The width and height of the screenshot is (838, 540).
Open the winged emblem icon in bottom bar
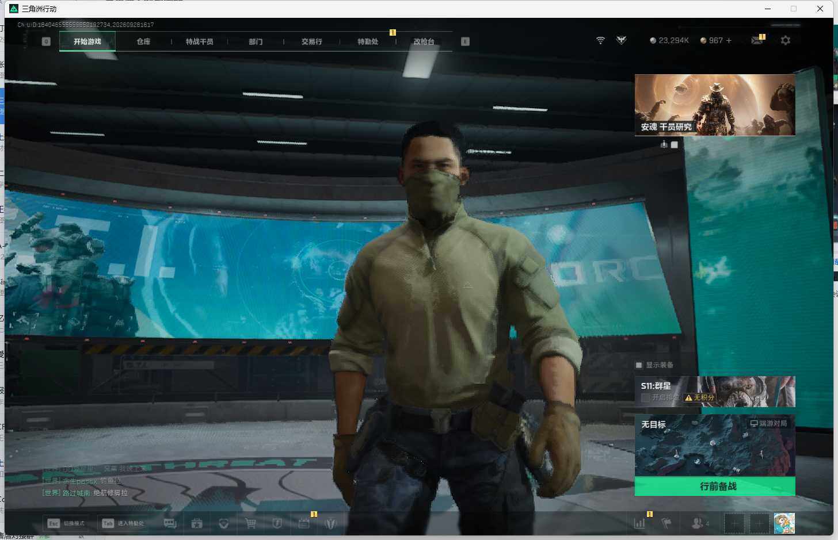pyautogui.click(x=330, y=523)
